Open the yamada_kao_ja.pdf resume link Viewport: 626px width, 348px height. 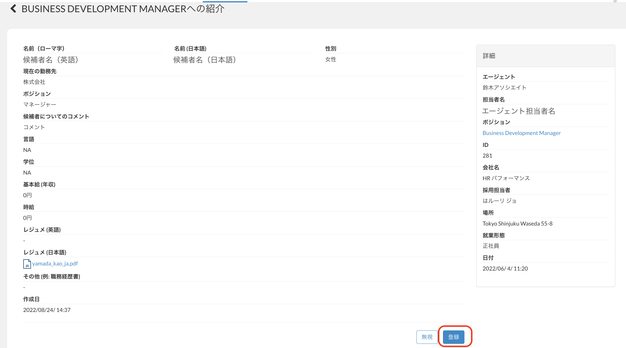55,264
